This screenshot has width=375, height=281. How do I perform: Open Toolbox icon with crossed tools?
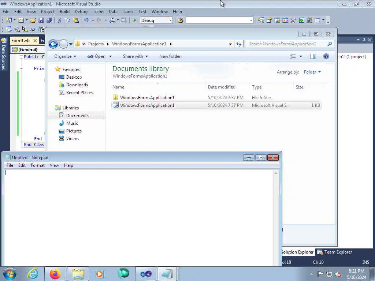pos(293,20)
